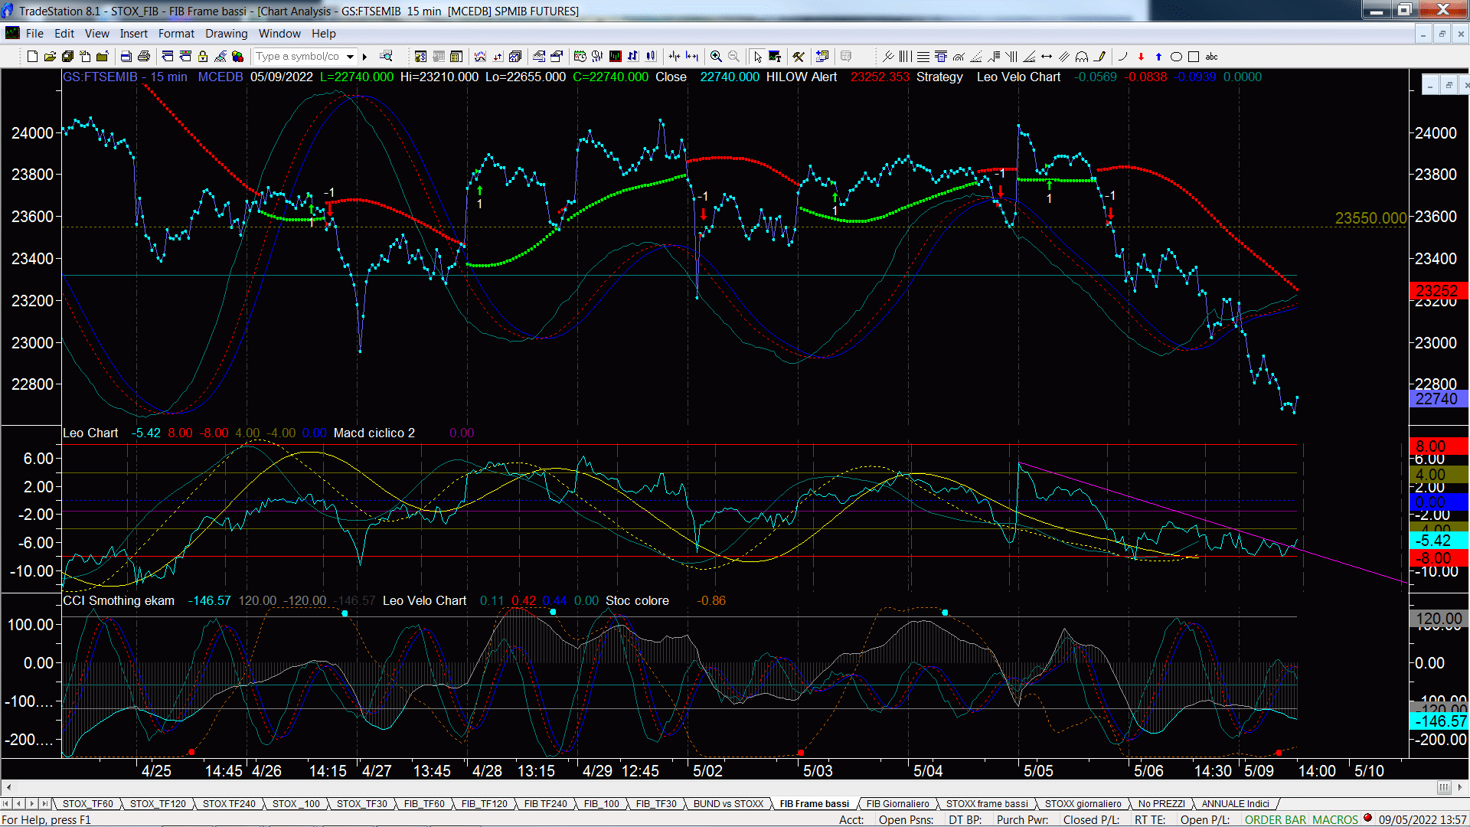Switch to the FIB_100 tab

pyautogui.click(x=601, y=804)
